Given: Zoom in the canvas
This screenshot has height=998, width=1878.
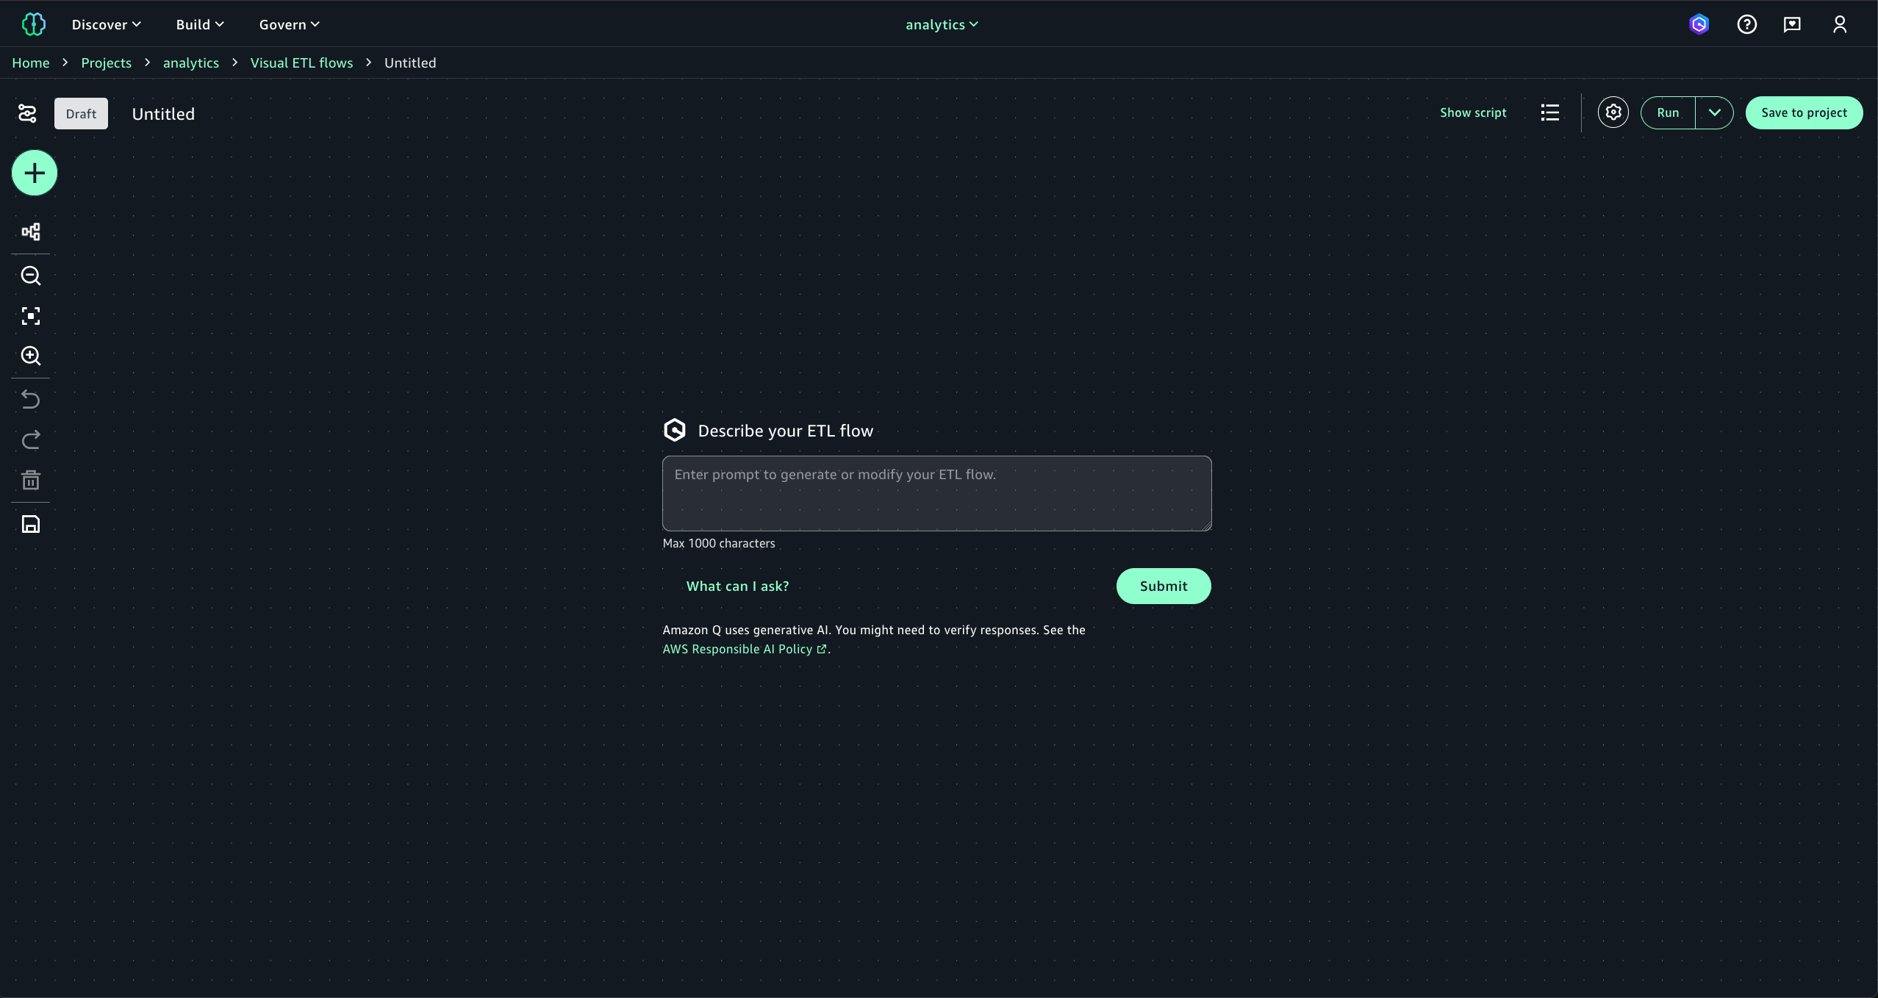Looking at the screenshot, I should coord(31,356).
